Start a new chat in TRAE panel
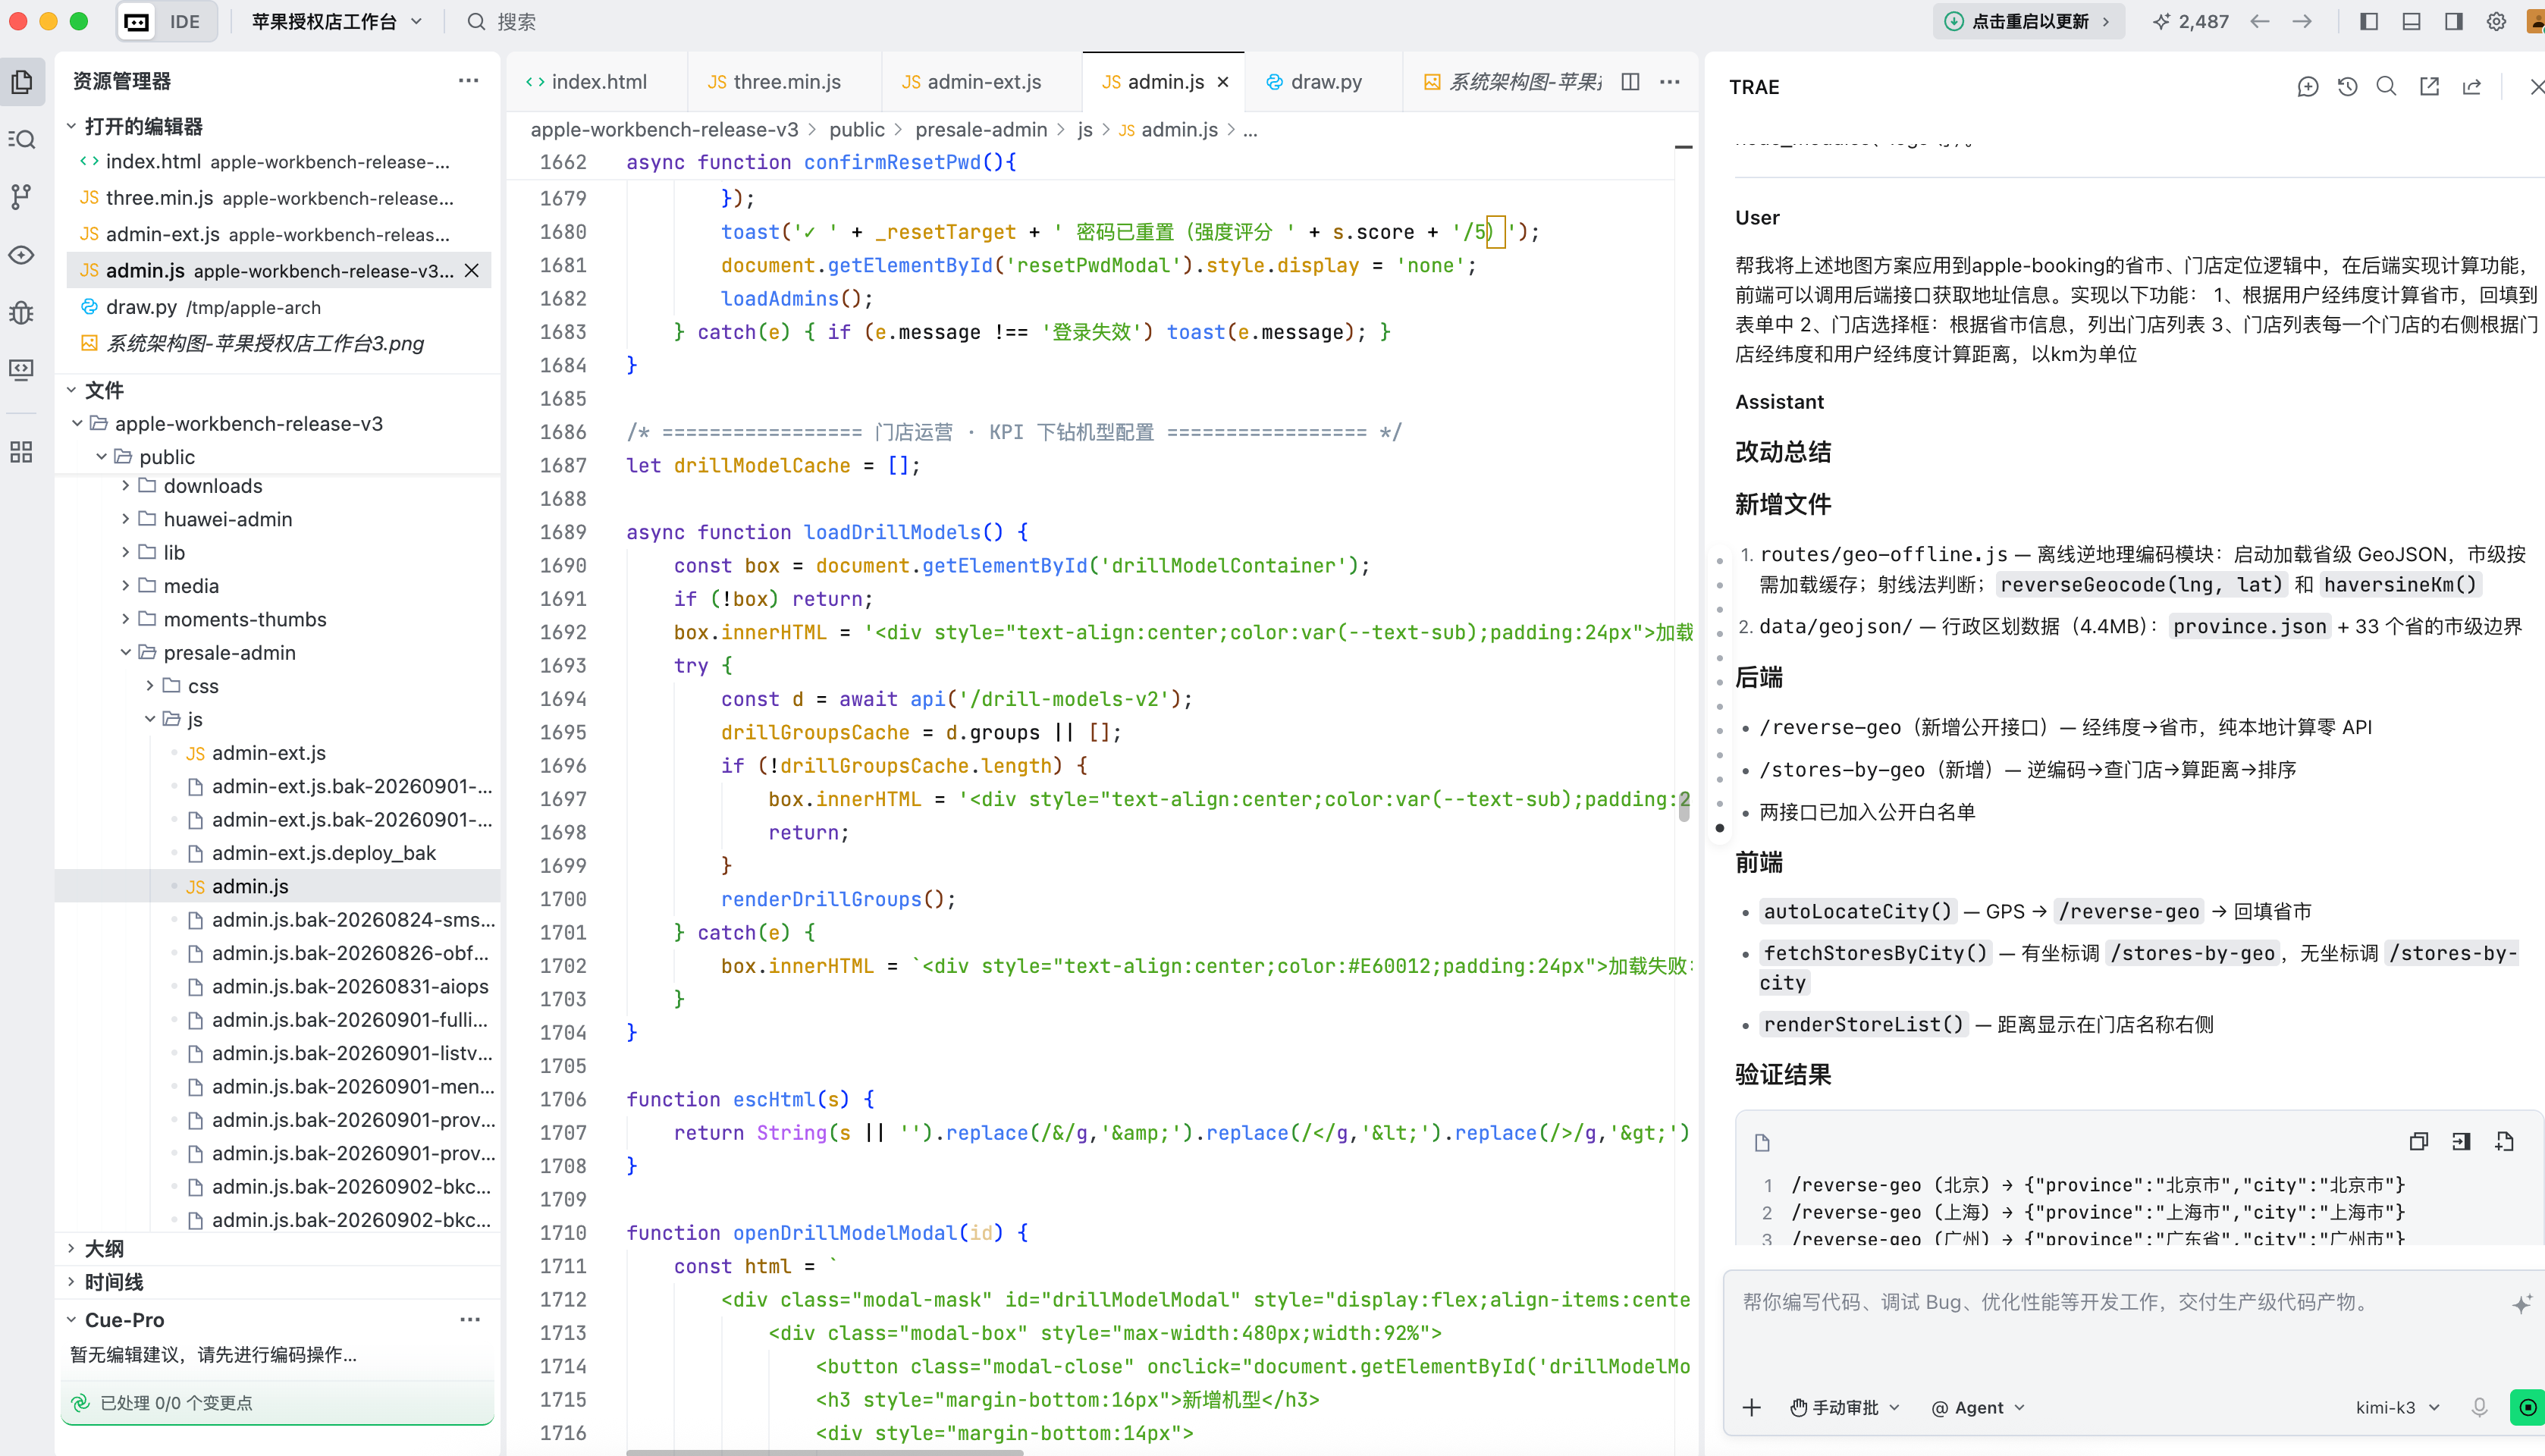The height and width of the screenshot is (1456, 2545). [2308, 87]
